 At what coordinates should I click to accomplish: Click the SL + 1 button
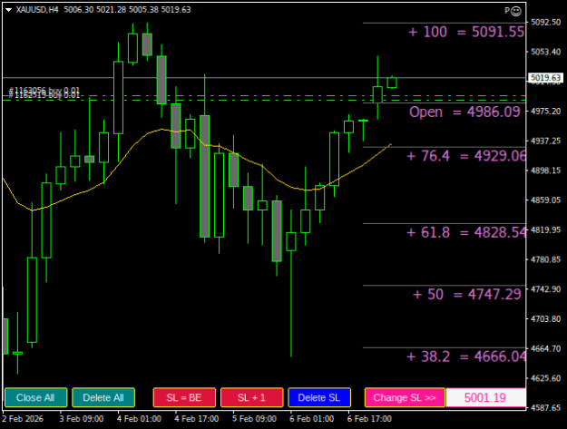coord(251,397)
